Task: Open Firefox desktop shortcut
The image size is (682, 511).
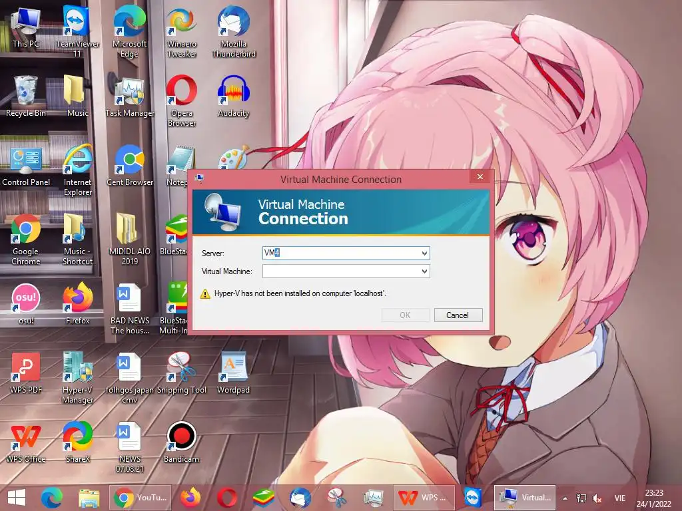Action: point(77,304)
